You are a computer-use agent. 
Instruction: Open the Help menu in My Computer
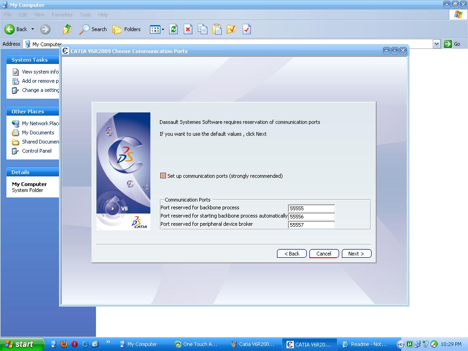(103, 15)
